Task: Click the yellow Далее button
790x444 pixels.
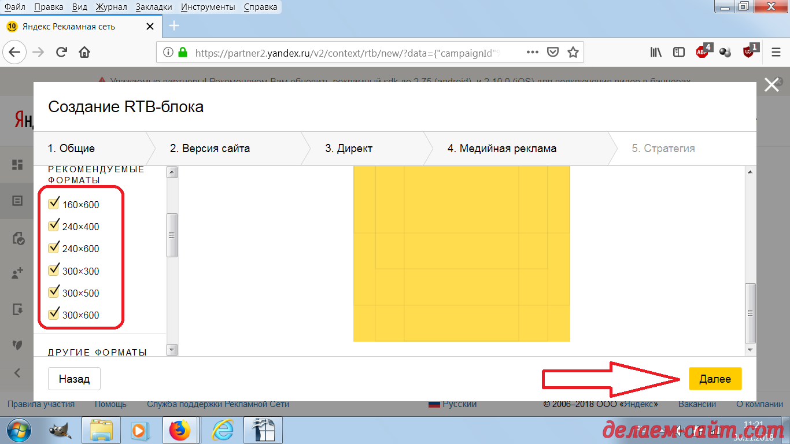Action: (x=715, y=379)
